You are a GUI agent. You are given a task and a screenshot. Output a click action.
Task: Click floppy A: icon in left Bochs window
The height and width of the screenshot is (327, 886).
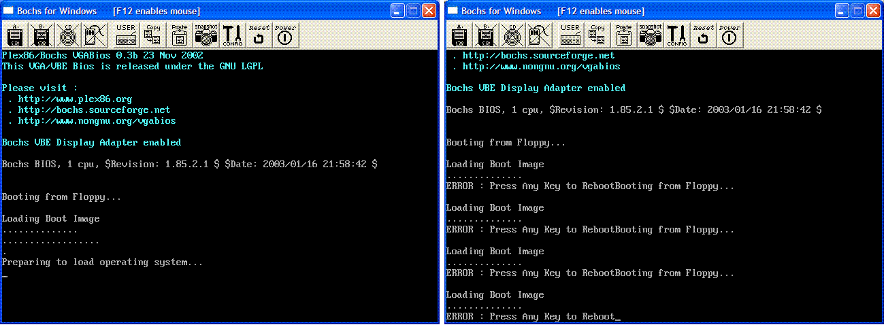click(x=15, y=35)
